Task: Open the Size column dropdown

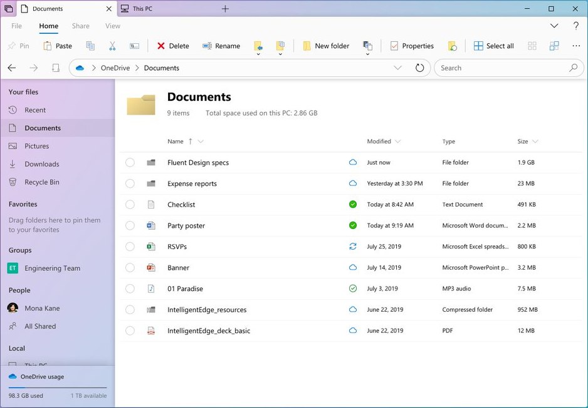Action: coord(535,141)
